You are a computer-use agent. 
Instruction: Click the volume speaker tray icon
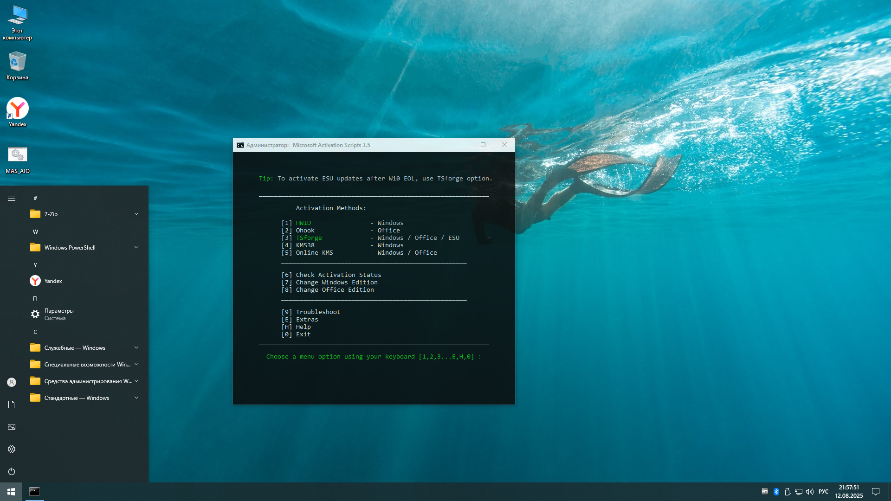[x=810, y=492]
